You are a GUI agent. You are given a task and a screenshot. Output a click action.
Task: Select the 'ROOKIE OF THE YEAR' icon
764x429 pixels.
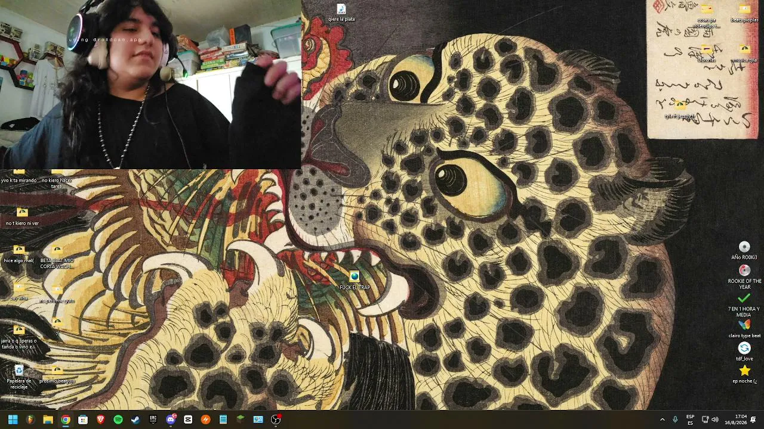point(744,277)
